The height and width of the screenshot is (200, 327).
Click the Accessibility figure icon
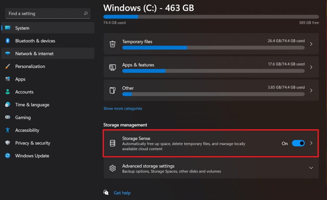click(8, 130)
